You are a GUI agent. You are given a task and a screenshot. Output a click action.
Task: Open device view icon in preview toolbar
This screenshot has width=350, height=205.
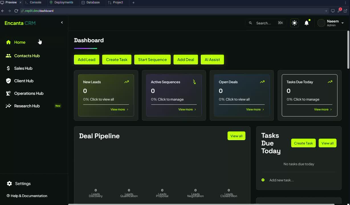tap(333, 11)
